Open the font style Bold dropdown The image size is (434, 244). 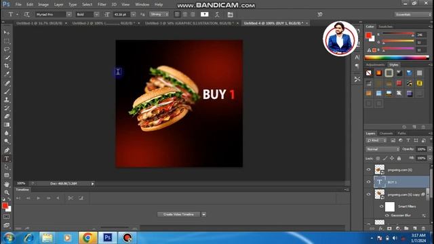[x=96, y=14]
